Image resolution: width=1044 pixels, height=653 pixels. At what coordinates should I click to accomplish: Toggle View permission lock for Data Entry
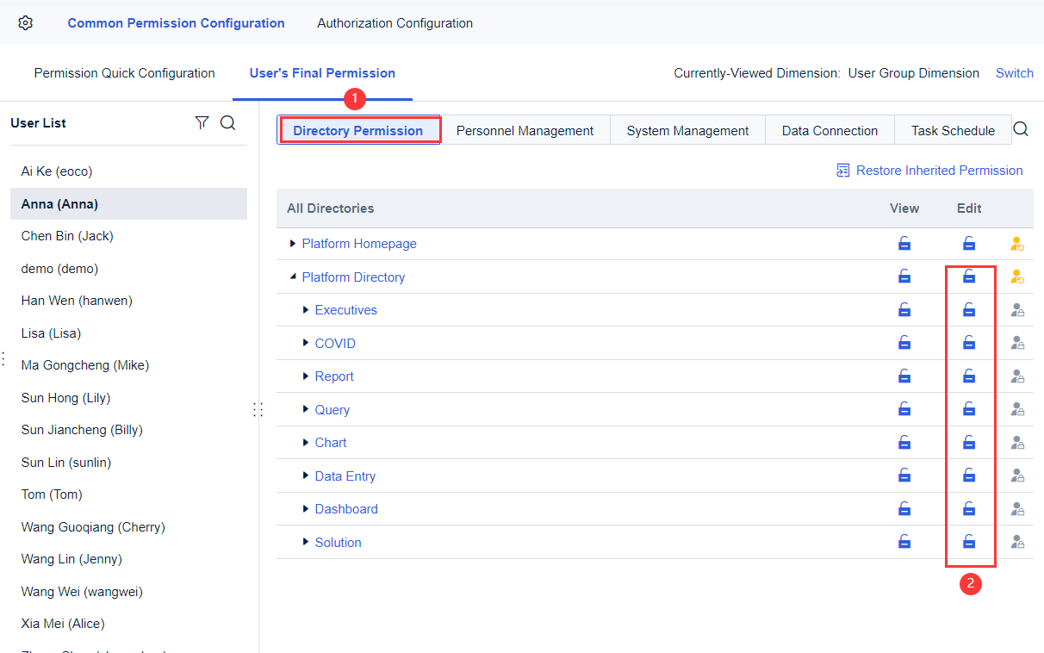pos(904,476)
